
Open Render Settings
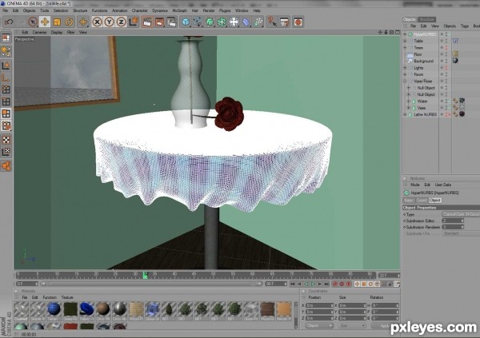(x=172, y=22)
